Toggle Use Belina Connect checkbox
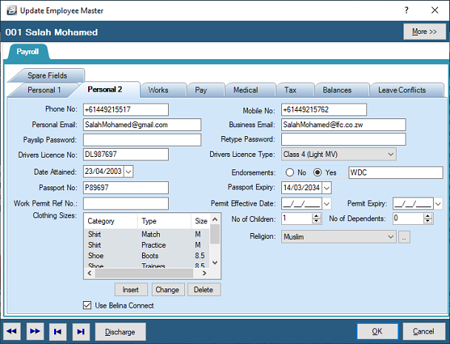This screenshot has height=344, width=450. 87,306
